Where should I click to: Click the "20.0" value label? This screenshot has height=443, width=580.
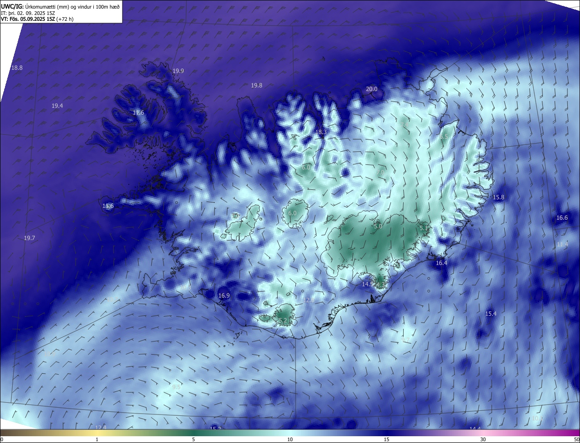click(372, 89)
